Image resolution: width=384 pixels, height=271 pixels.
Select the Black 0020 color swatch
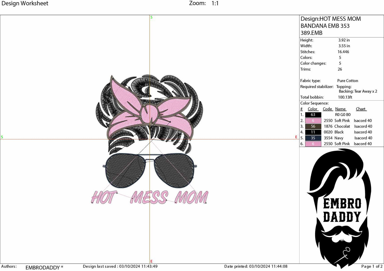tap(313, 132)
